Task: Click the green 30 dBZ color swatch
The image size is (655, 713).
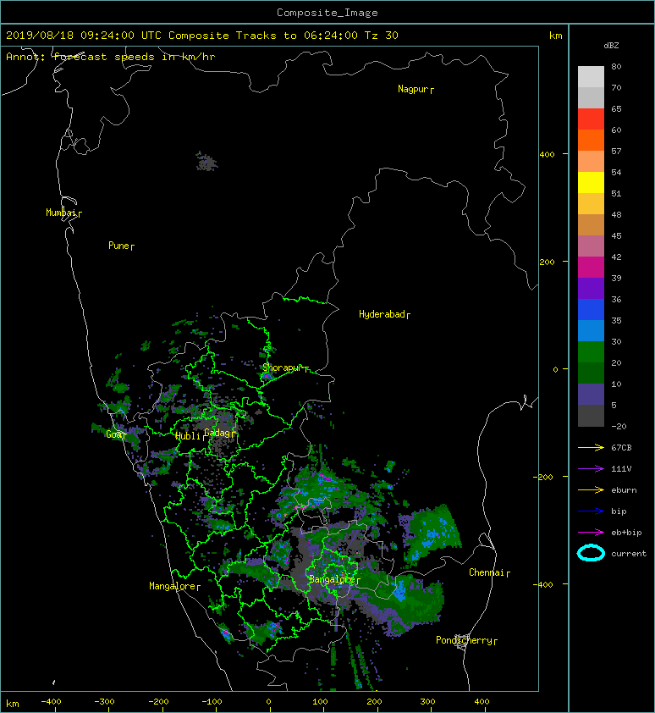Action: [591, 352]
